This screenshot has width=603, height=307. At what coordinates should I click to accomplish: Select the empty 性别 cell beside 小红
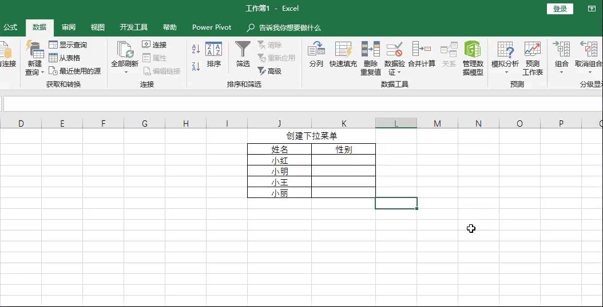343,160
